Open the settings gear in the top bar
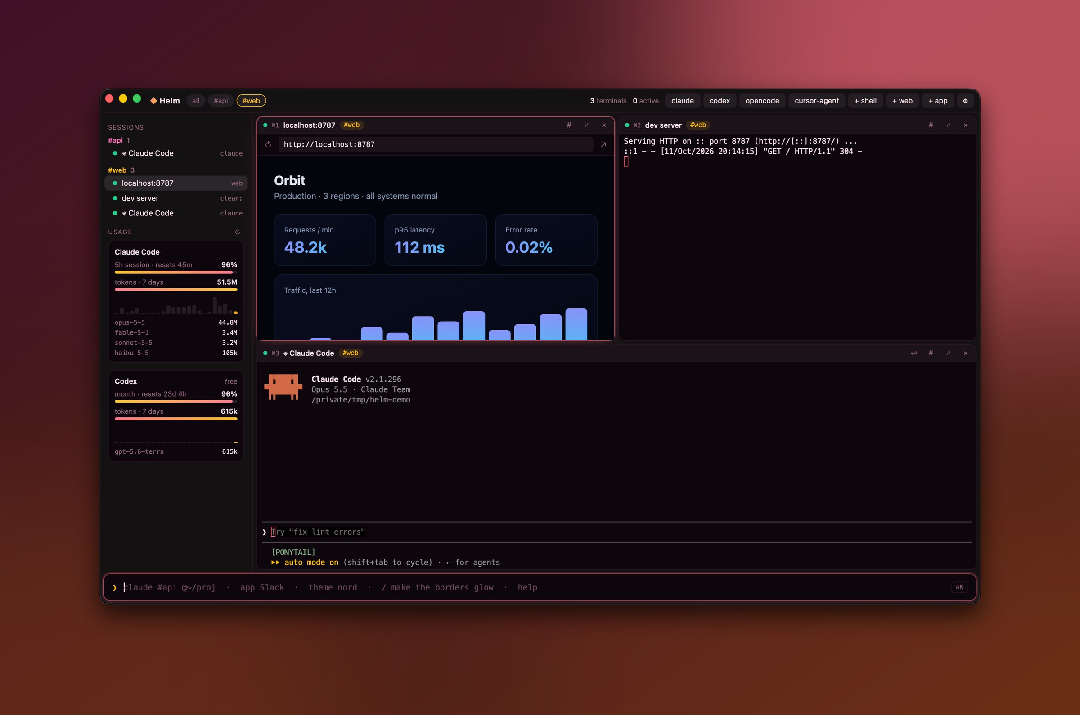The image size is (1080, 715). 965,101
